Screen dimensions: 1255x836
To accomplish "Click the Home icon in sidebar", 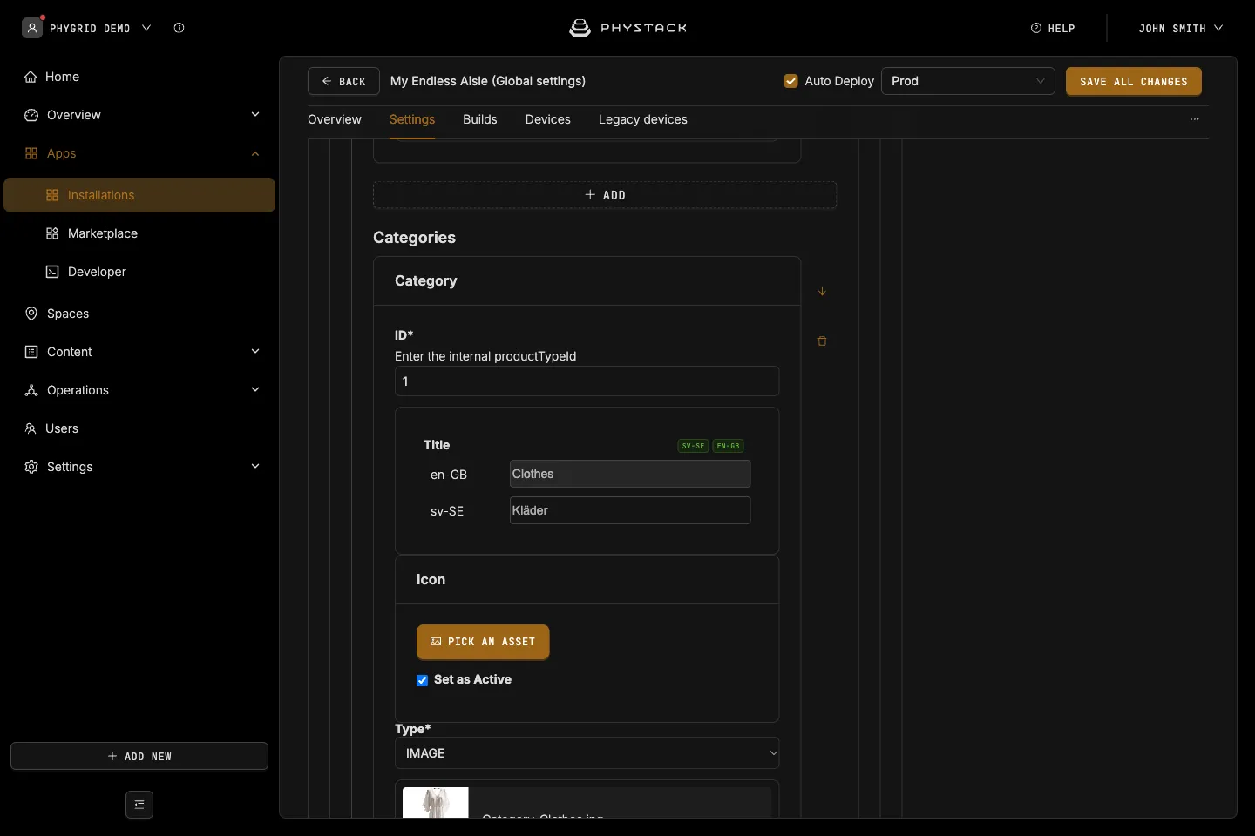I will coord(31,77).
